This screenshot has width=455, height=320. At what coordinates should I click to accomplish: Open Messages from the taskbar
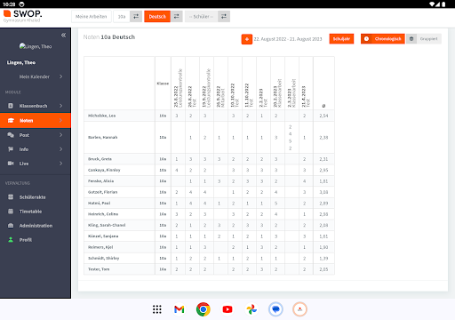275,309
